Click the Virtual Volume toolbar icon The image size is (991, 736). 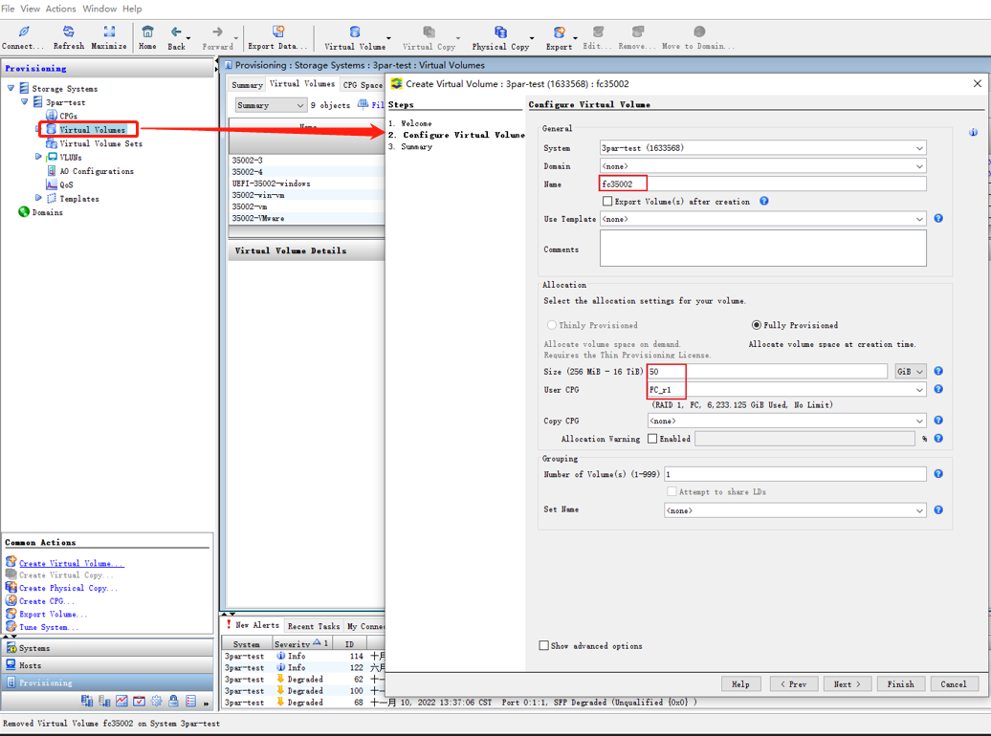click(x=355, y=32)
